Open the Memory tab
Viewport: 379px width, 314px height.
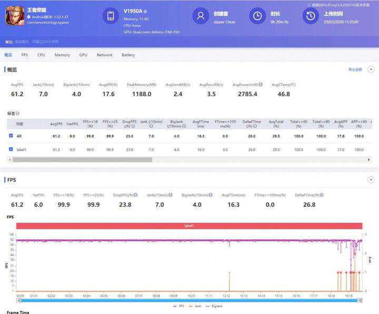point(62,55)
